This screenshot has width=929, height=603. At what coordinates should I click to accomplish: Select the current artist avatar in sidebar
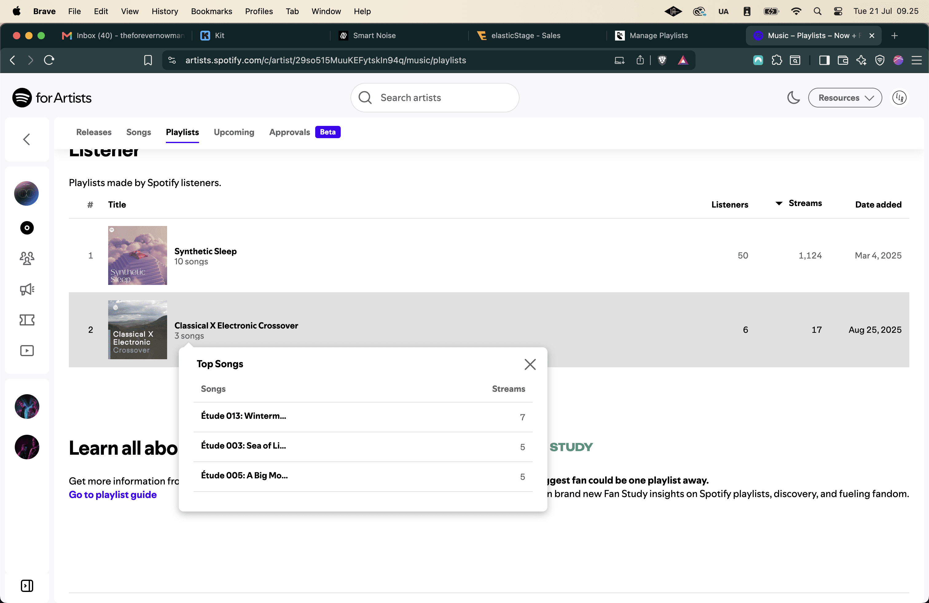pos(26,193)
